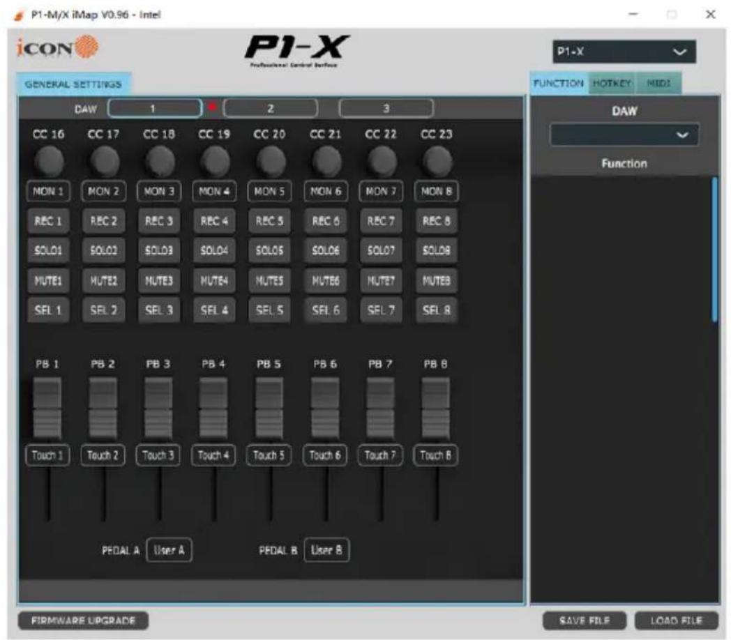The image size is (731, 640).
Task: Pick the SOLO2 button
Action: click(x=103, y=250)
